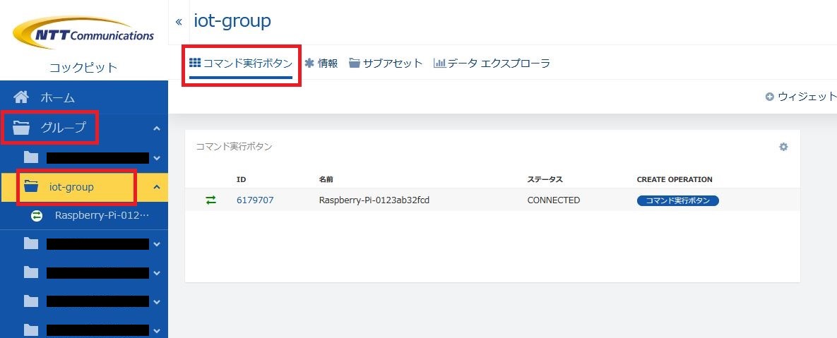Open the データ エクスプローラ tab
This screenshot has height=338, width=837.
point(492,64)
